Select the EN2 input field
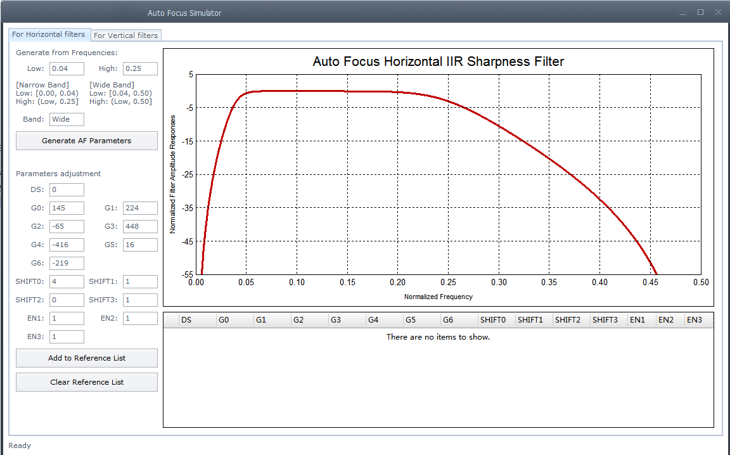This screenshot has height=455, width=730. [x=140, y=318]
